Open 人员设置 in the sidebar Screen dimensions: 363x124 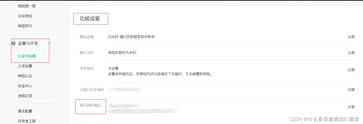25,66
